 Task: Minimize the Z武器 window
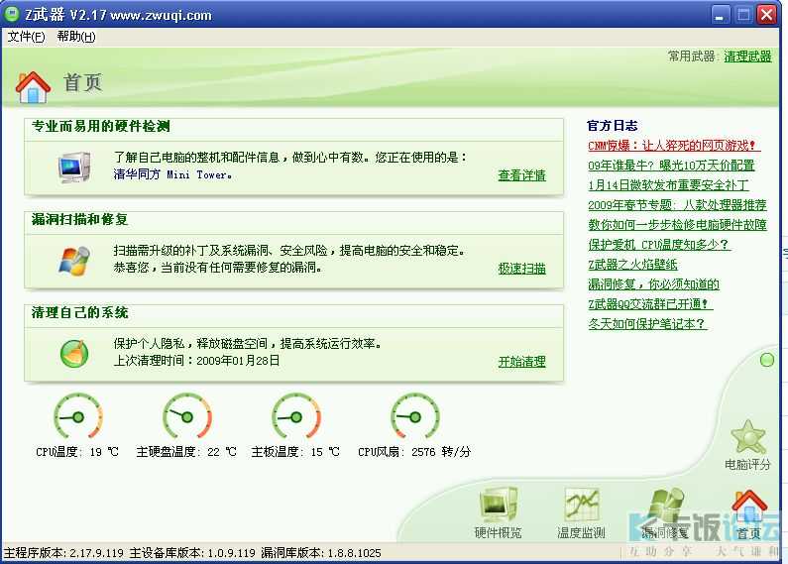722,15
